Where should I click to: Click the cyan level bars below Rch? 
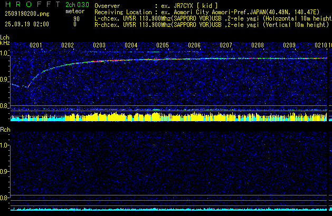click(158, 209)
